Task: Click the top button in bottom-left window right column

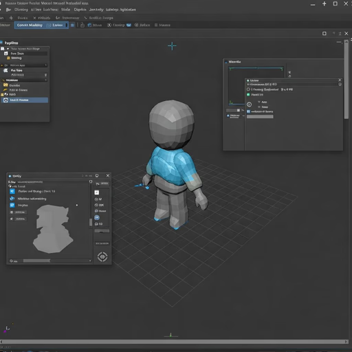Action: 102,184
